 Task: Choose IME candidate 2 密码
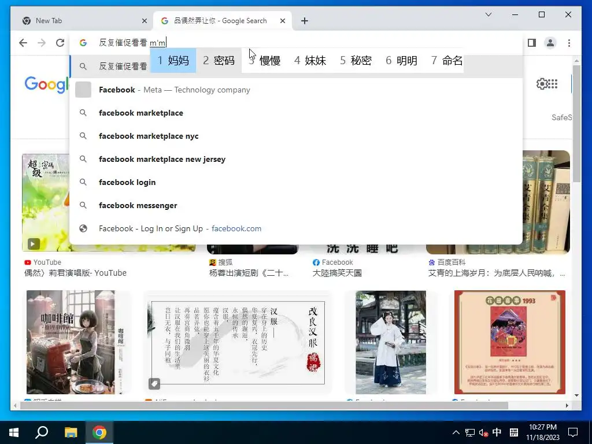tap(219, 60)
